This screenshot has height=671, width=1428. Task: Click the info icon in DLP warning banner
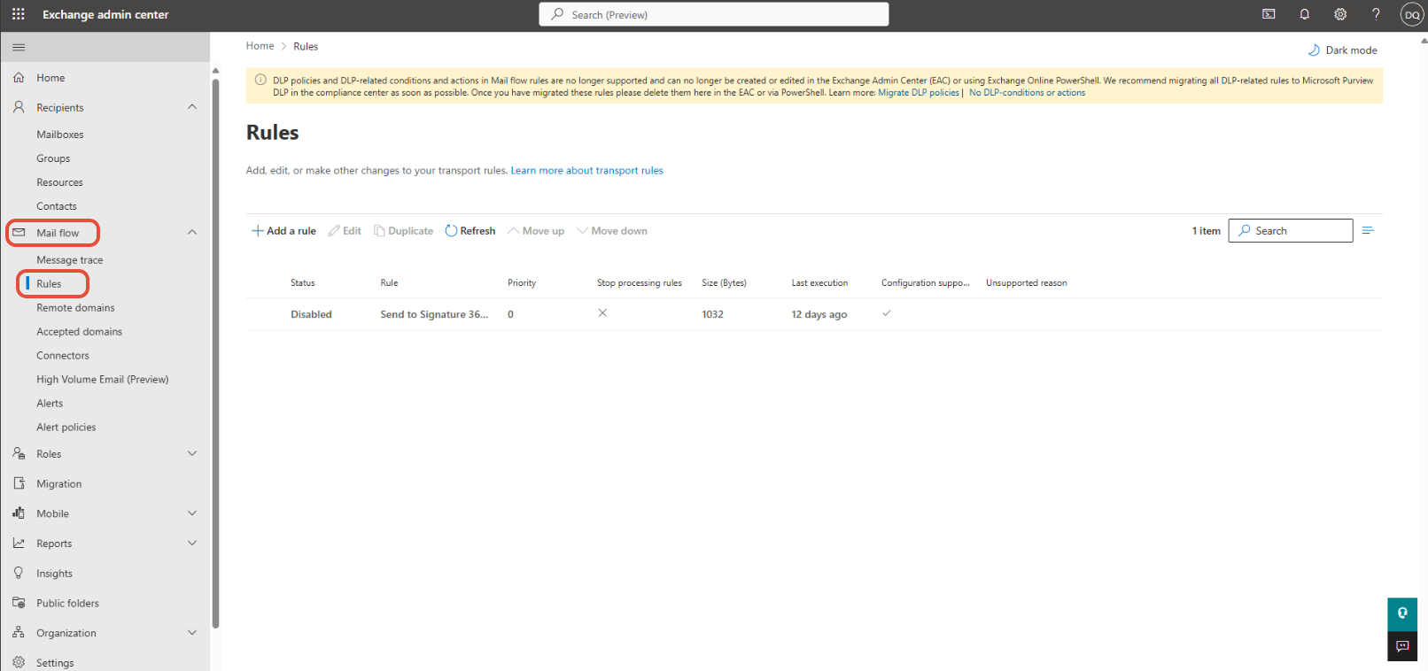[260, 80]
